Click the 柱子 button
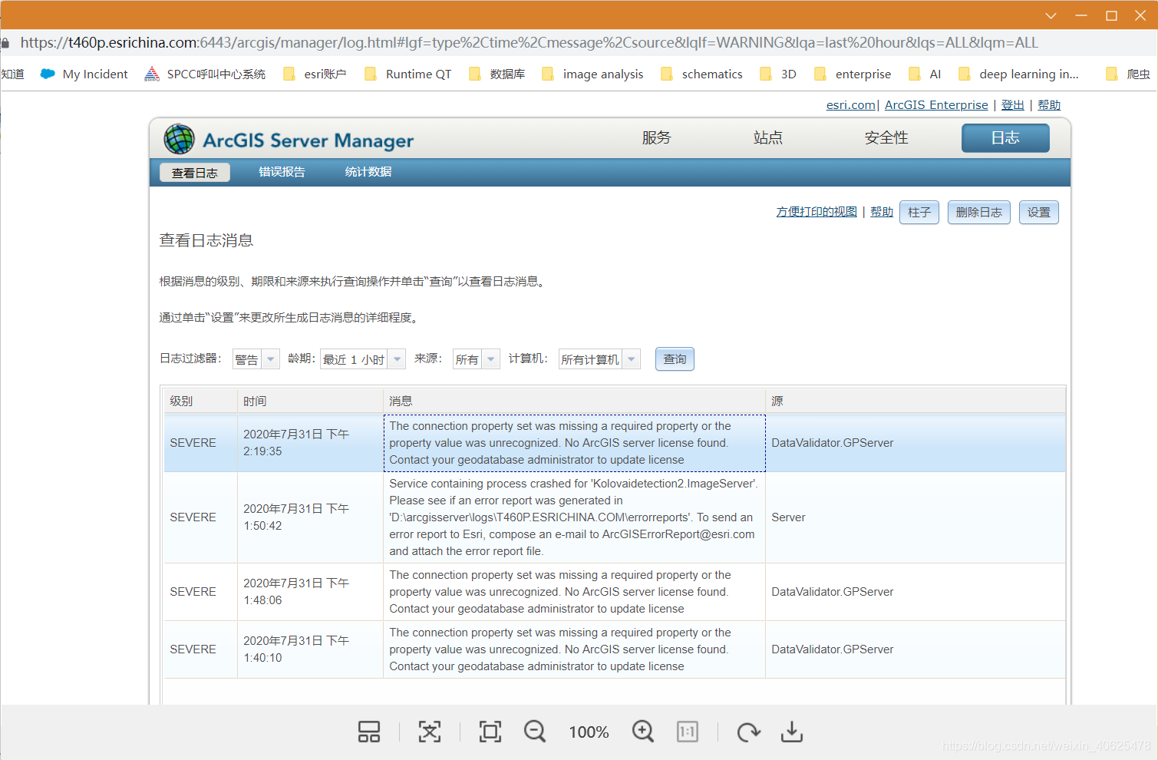Image resolution: width=1158 pixels, height=760 pixels. (x=919, y=212)
